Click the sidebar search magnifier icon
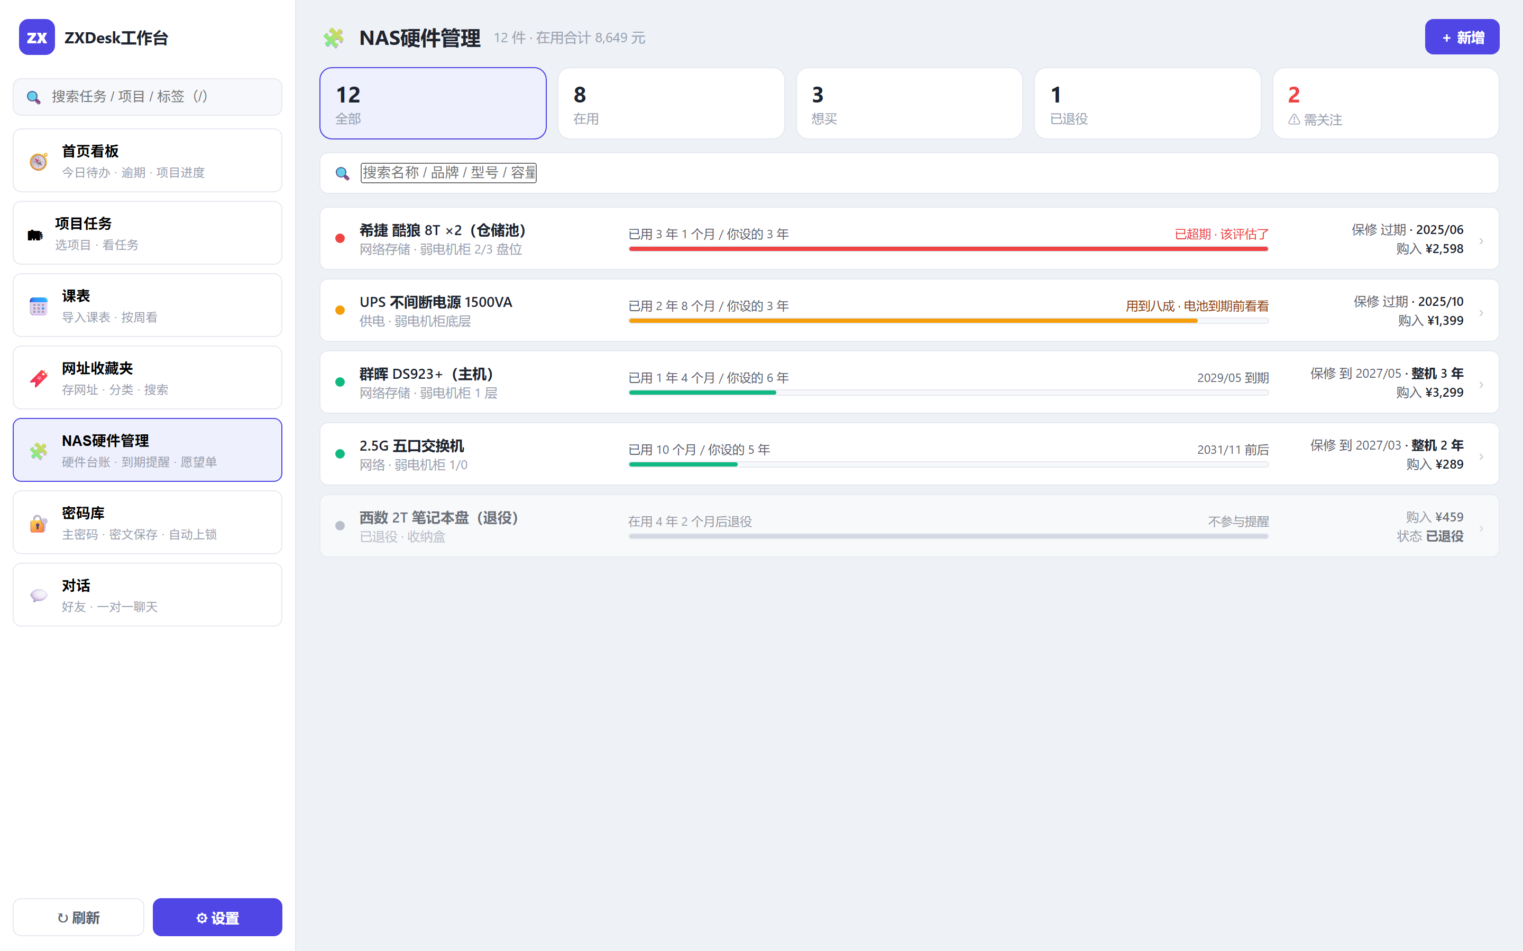 point(33,97)
